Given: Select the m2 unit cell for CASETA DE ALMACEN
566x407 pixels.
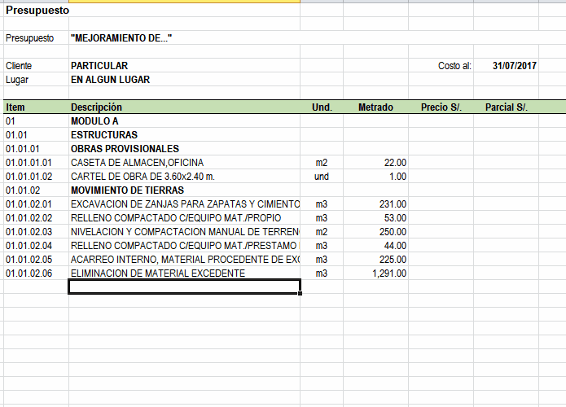Looking at the screenshot, I should (322, 163).
